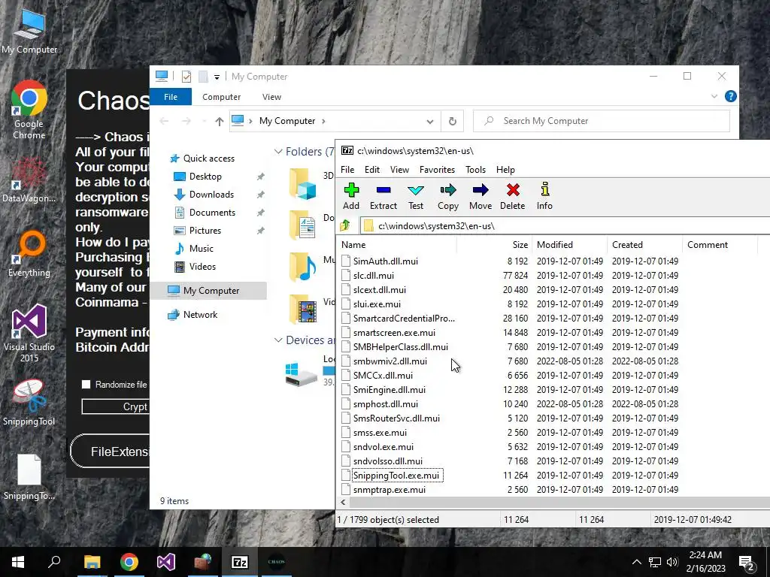
Task: Open the quick access toolbar customize dropdown
Action: 217,77
